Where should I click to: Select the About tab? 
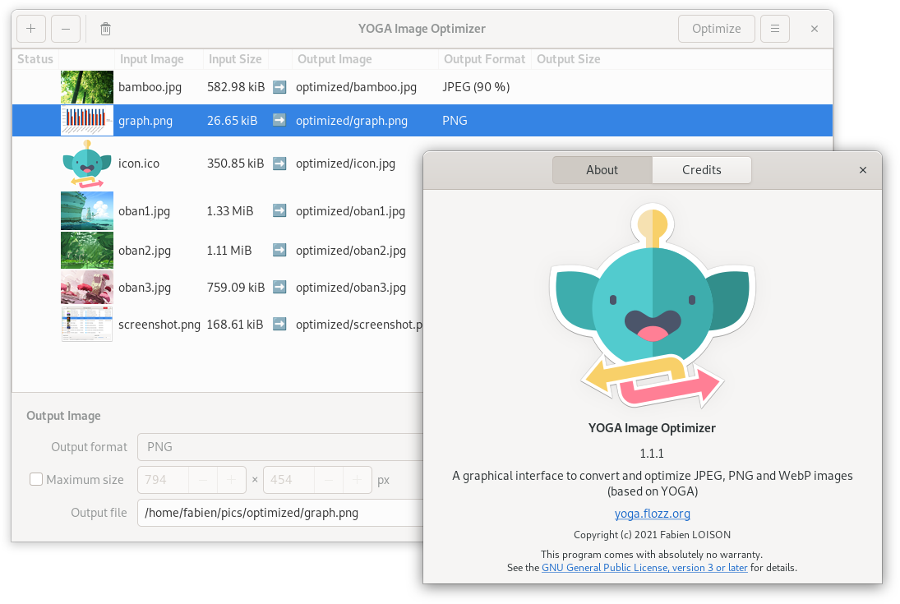tap(602, 170)
